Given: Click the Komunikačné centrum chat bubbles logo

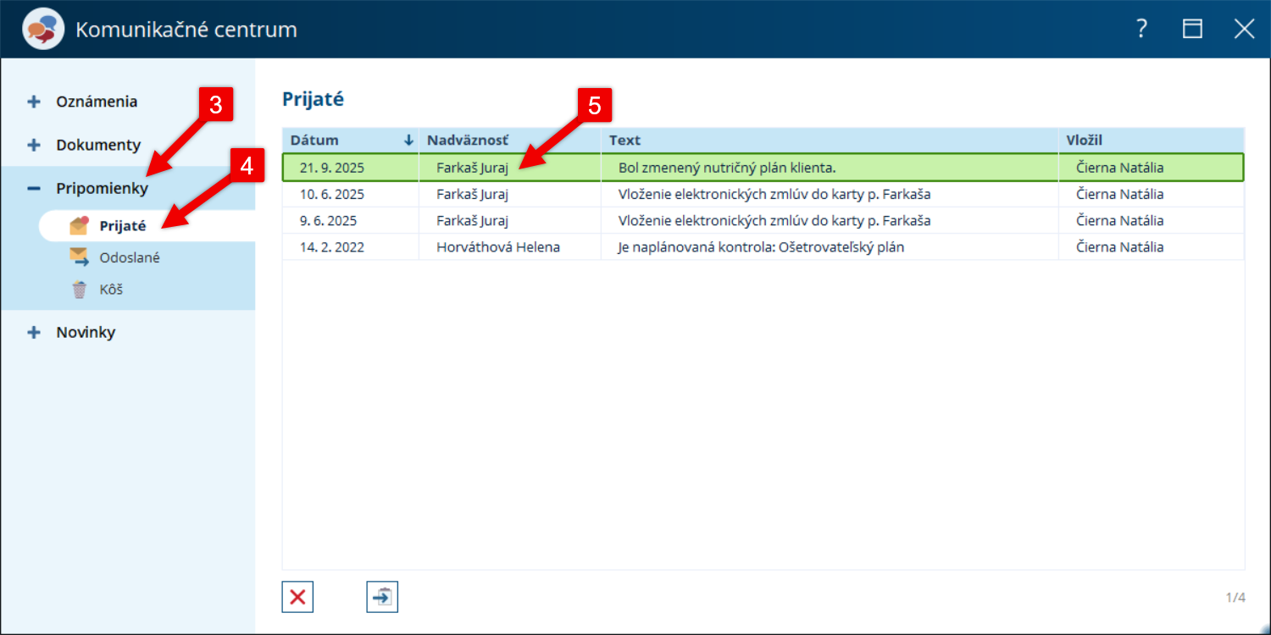Looking at the screenshot, I should [x=43, y=30].
